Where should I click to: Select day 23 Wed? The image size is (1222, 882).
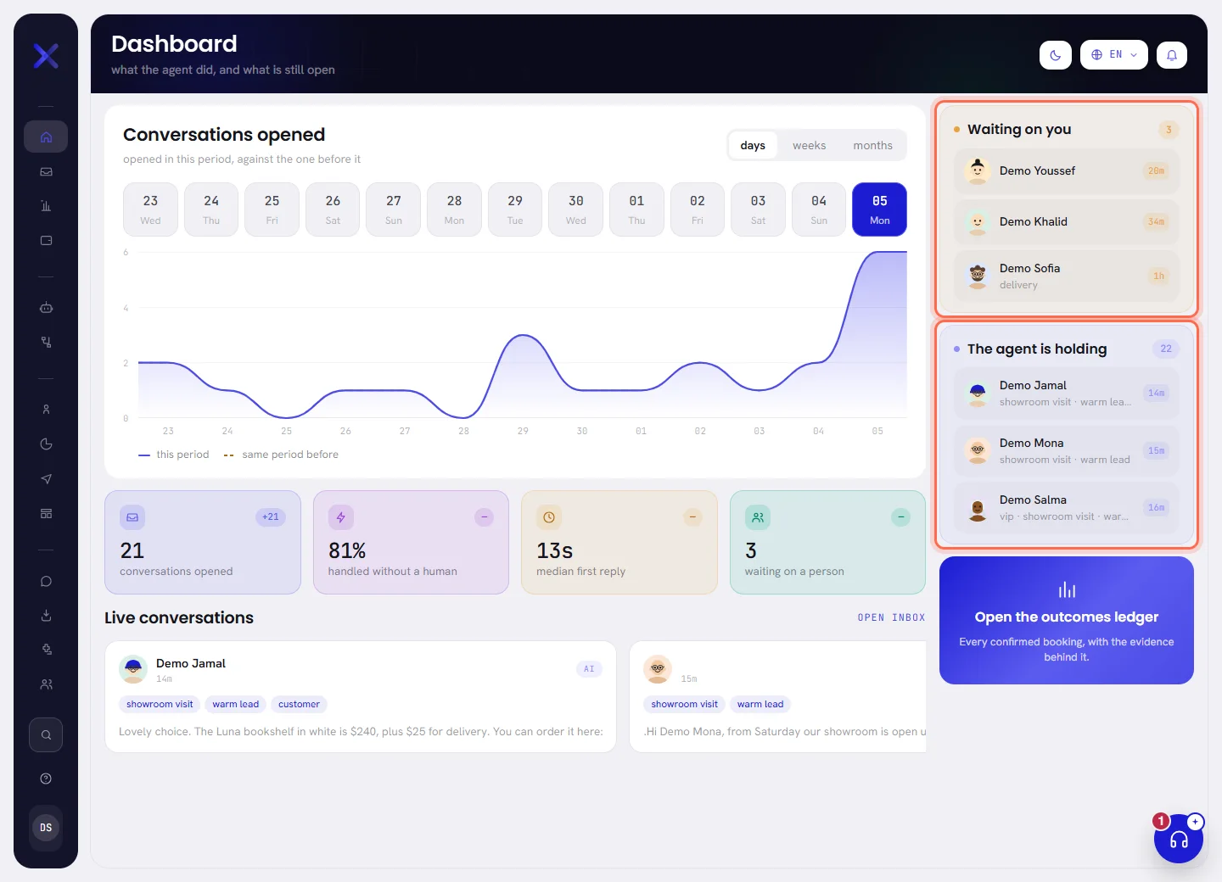(150, 209)
